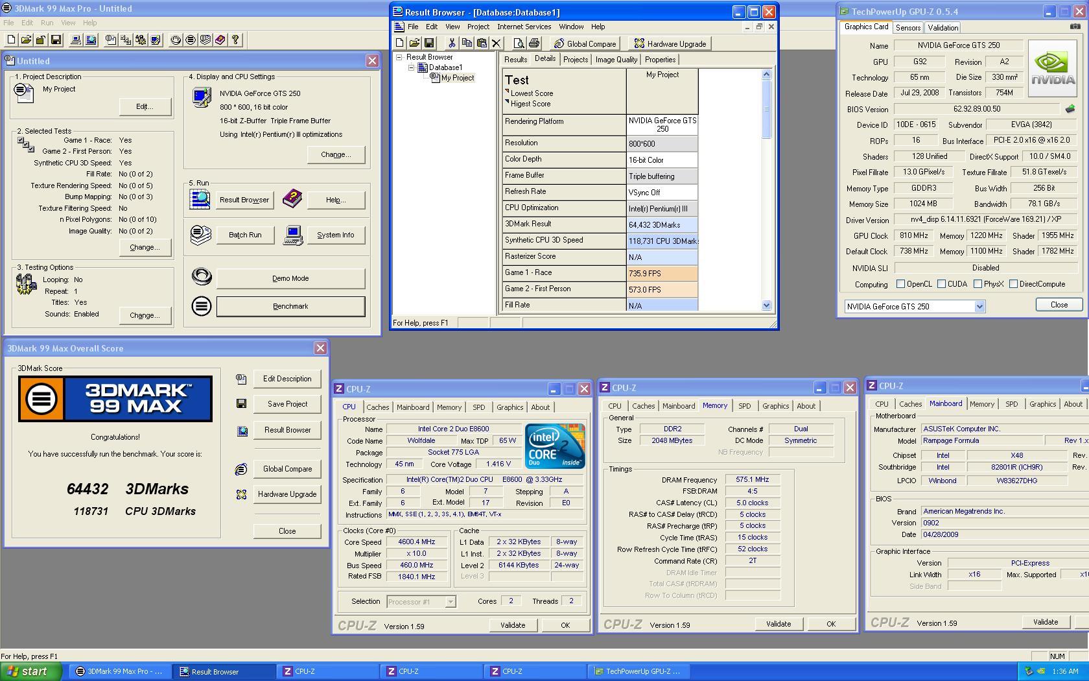The height and width of the screenshot is (681, 1089).
Task: Click Print icon in Result Browser toolbar
Action: [533, 43]
